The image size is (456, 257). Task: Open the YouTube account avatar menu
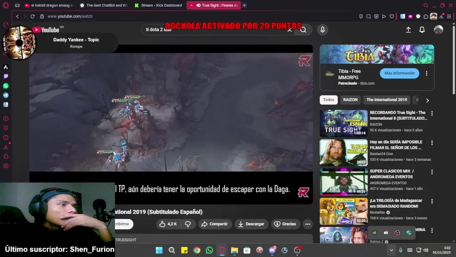[439, 30]
